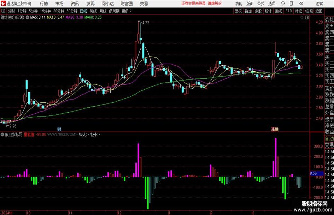
Task: Open the F10 company info button
Action: [289, 11]
